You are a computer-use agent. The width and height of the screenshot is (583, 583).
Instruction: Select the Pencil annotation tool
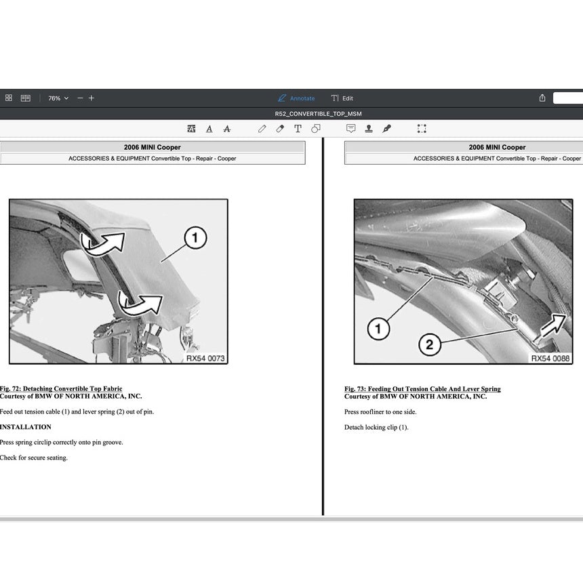pyautogui.click(x=262, y=128)
